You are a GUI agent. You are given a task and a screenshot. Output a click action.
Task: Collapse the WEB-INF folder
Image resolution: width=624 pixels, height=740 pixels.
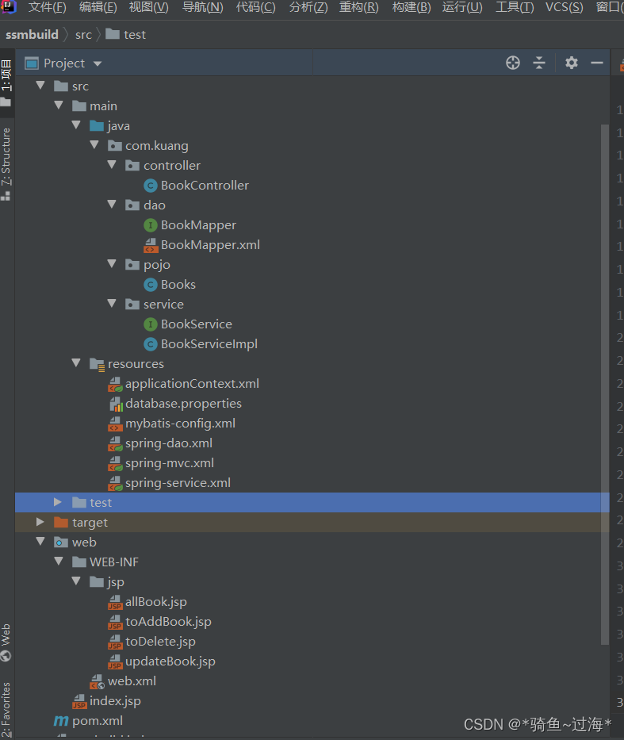(x=59, y=561)
